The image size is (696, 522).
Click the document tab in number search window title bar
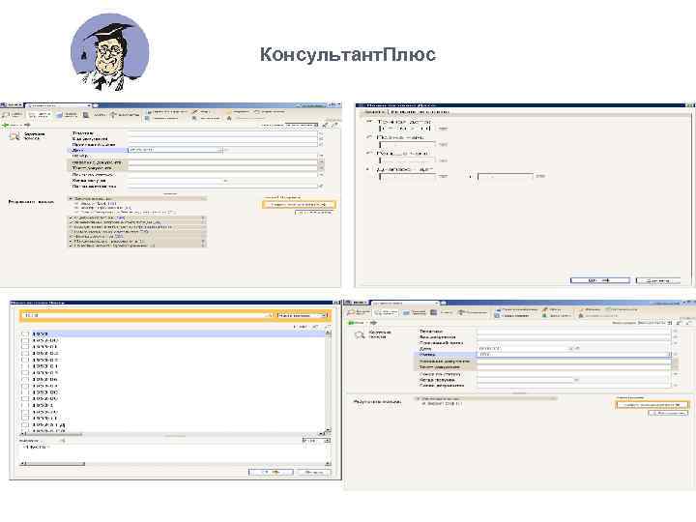[x=405, y=304]
